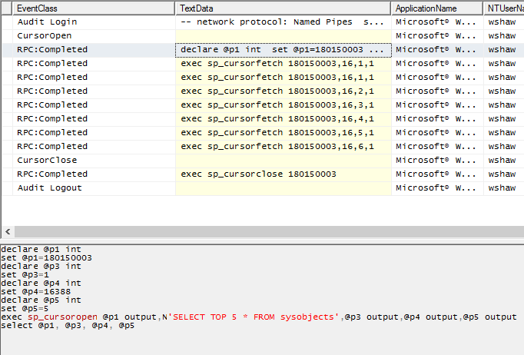Select the Audit Logout event row

pyautogui.click(x=49, y=188)
